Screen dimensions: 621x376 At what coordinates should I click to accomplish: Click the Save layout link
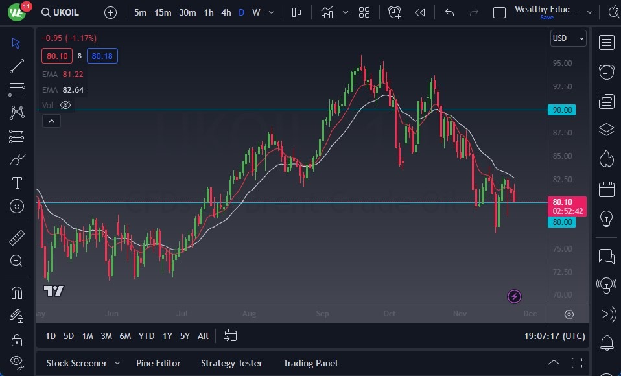click(548, 18)
